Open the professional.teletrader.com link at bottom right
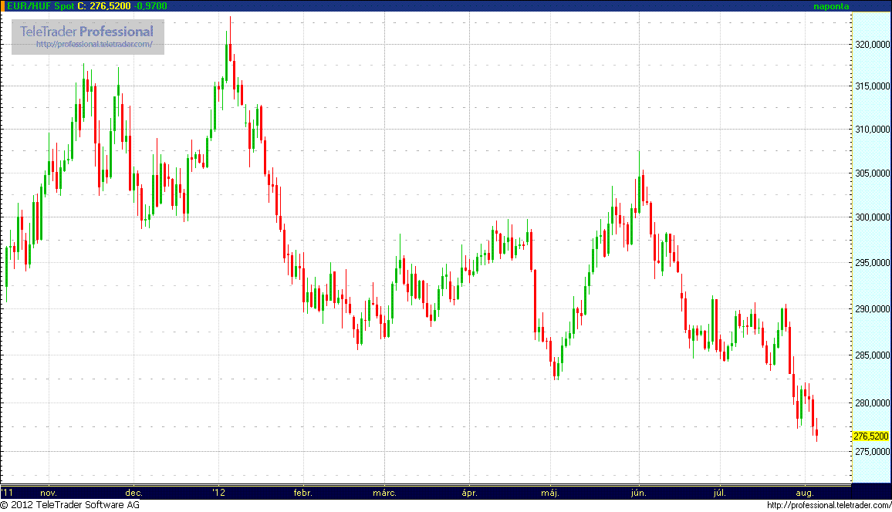This screenshot has width=892, height=512. [829, 505]
